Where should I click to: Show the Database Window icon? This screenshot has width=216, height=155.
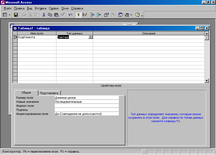pyautogui.click(x=120, y=15)
